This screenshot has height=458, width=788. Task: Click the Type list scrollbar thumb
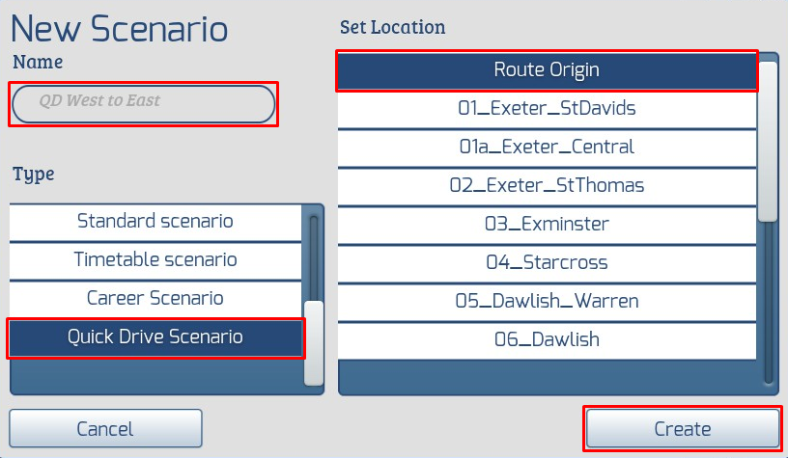pos(313,342)
